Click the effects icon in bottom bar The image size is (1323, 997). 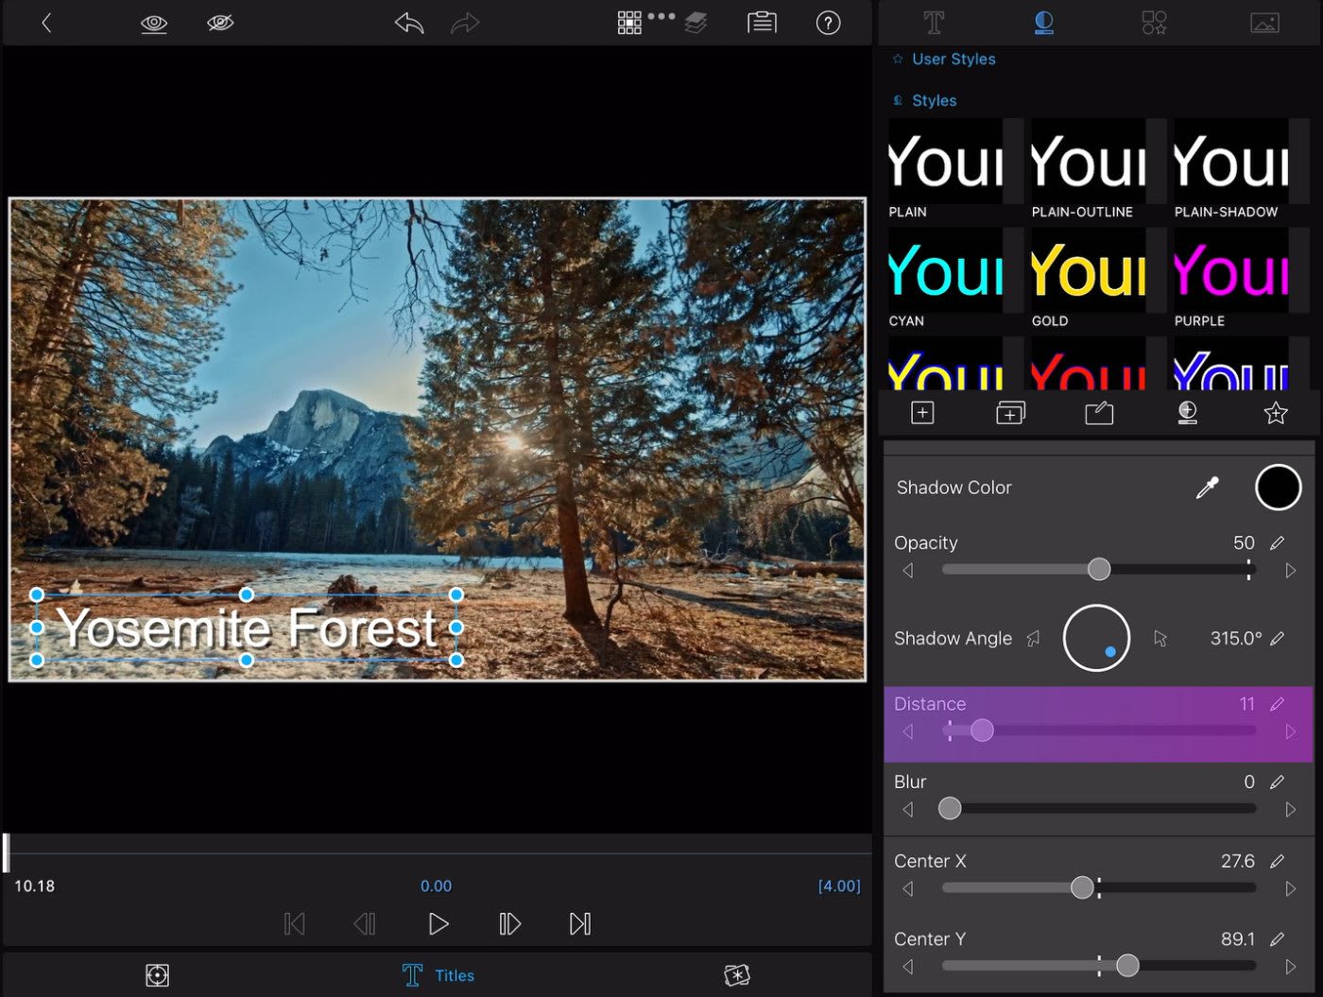coord(736,975)
